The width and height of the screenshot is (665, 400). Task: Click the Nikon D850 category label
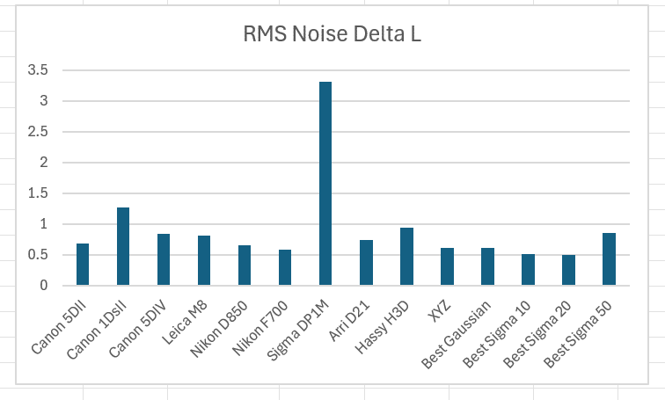point(219,329)
